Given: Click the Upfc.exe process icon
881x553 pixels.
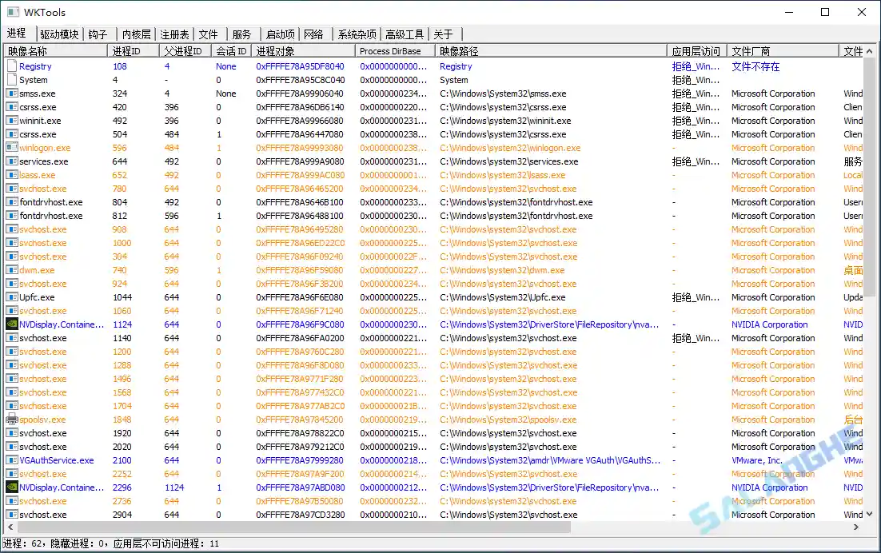Looking at the screenshot, I should (12, 297).
